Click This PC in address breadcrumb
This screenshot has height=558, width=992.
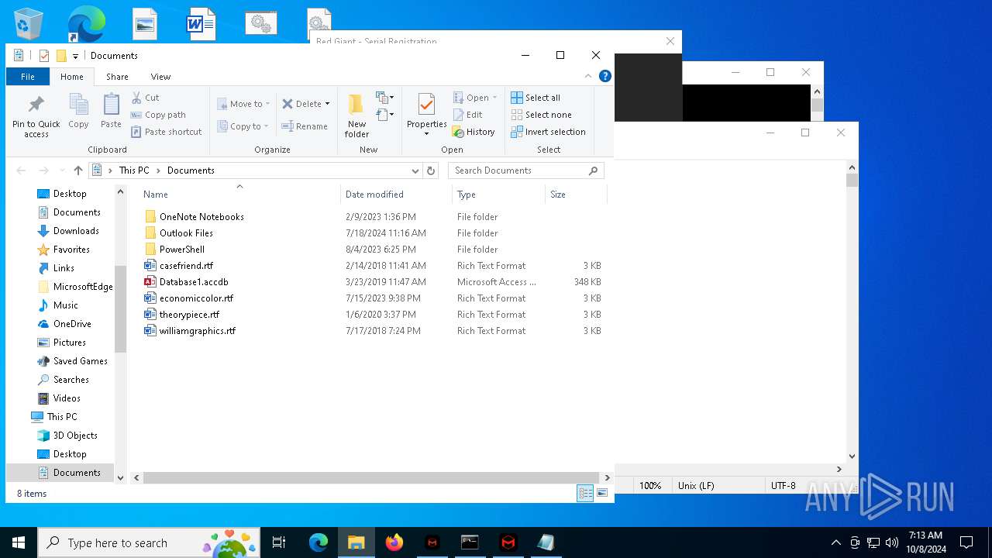click(x=134, y=170)
